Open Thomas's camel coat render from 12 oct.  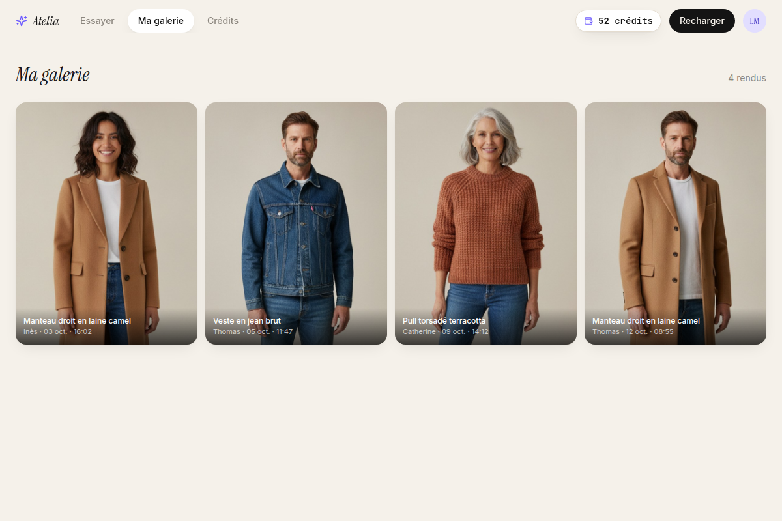(675, 223)
